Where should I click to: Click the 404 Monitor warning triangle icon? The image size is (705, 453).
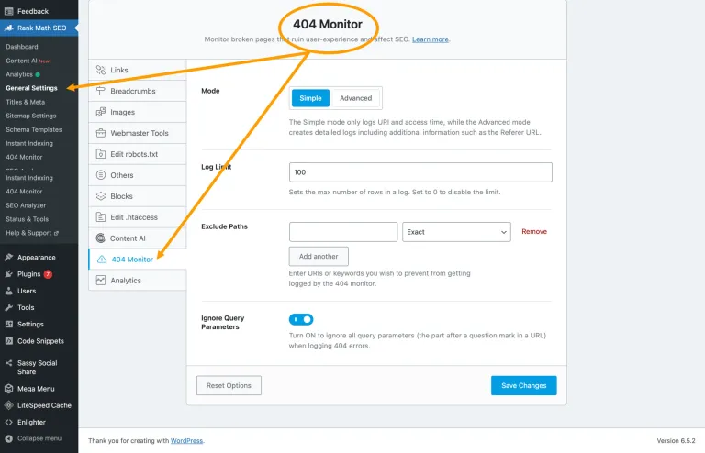tap(102, 259)
